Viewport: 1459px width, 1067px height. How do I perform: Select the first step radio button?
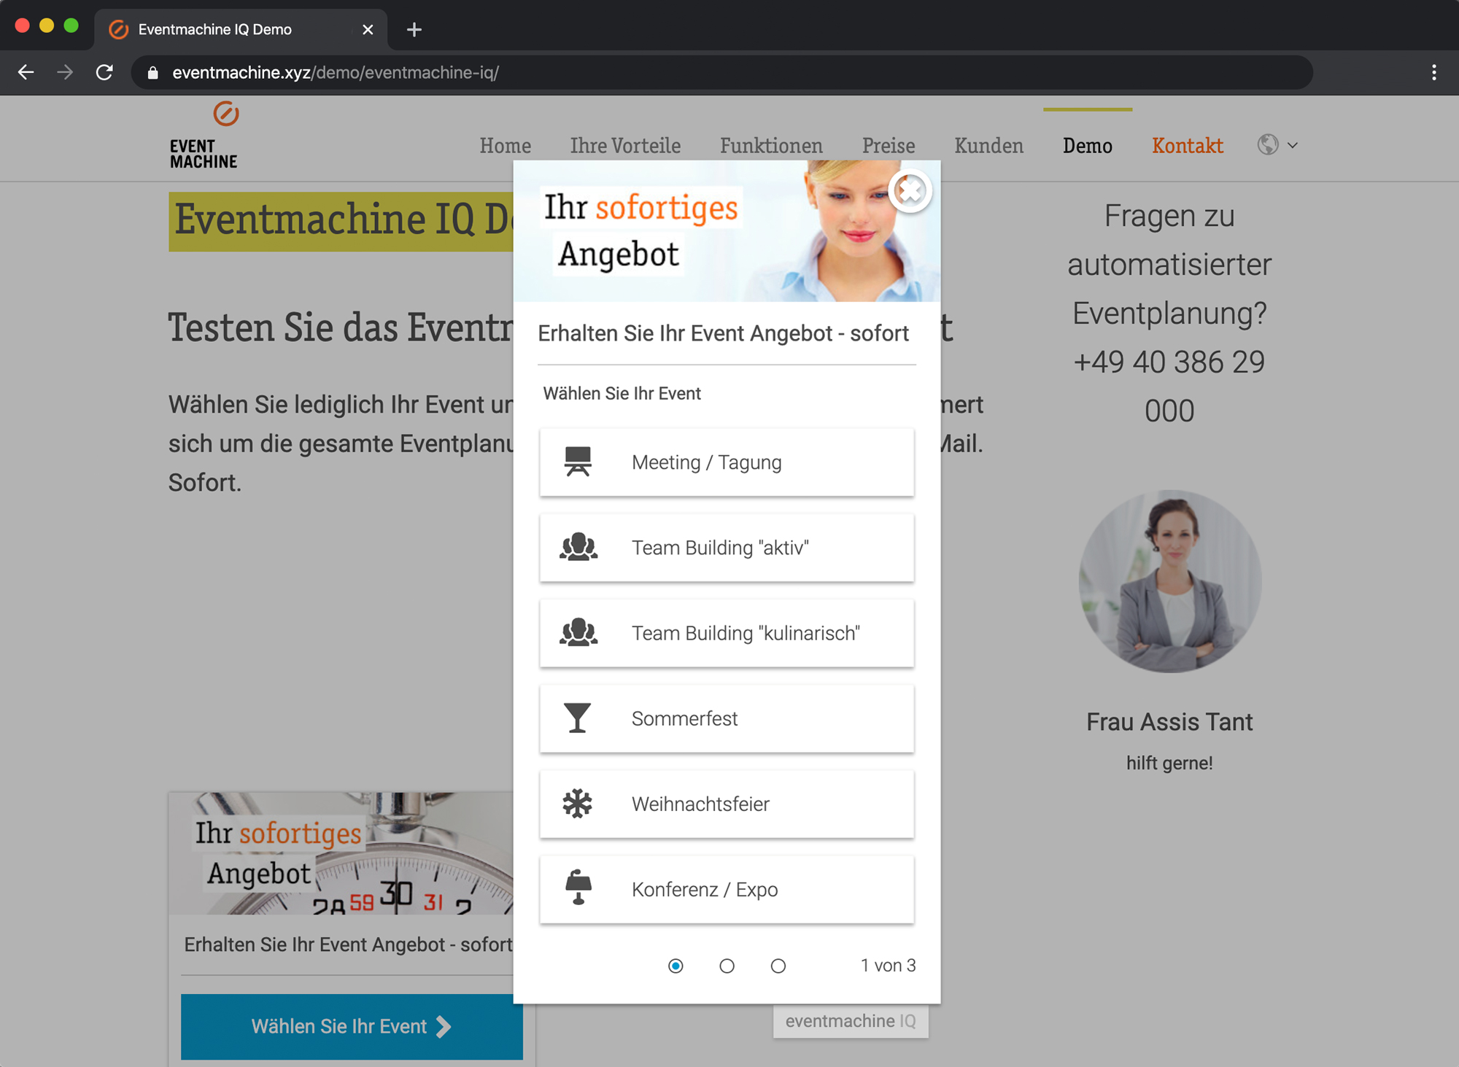pos(676,966)
